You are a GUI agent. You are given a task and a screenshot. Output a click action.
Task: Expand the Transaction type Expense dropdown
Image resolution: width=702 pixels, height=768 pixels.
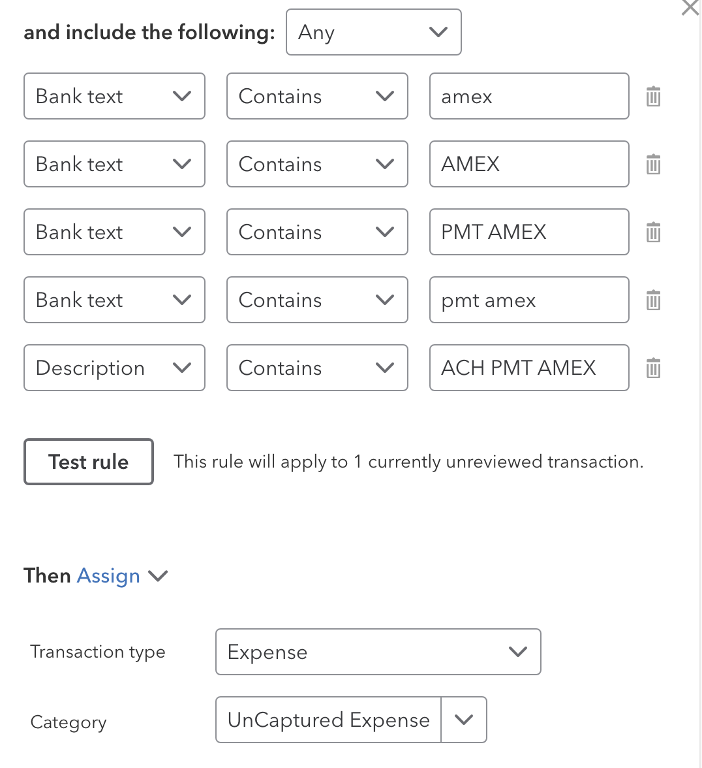tap(378, 652)
